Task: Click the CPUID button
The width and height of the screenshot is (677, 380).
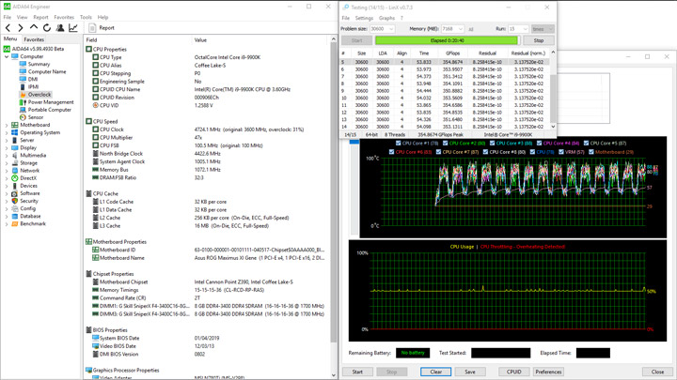Action: [x=513, y=372]
